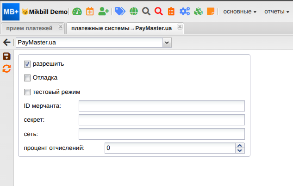
Task: Click the green cubes icon
Action: click(198, 12)
